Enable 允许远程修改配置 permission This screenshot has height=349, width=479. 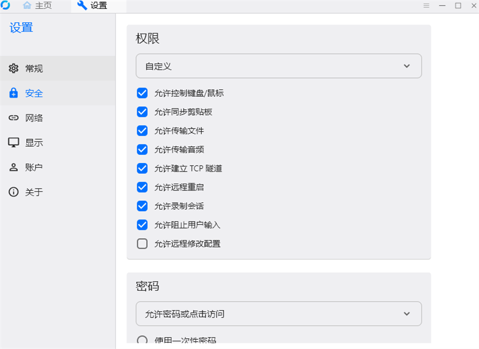click(x=142, y=243)
